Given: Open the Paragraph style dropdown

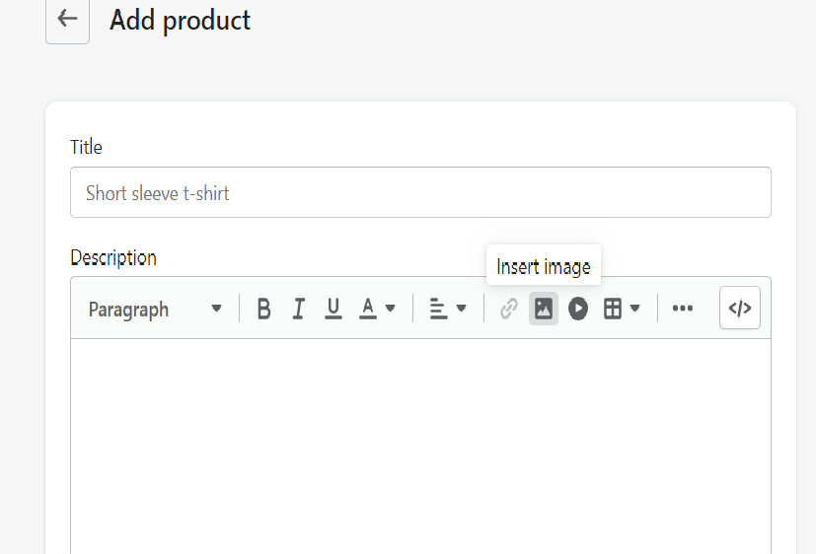Looking at the screenshot, I should coord(155,310).
